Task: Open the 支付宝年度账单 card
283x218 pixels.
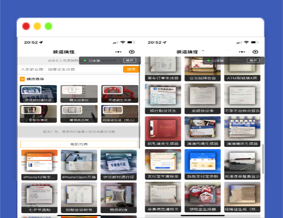Action: pyautogui.click(x=163, y=164)
